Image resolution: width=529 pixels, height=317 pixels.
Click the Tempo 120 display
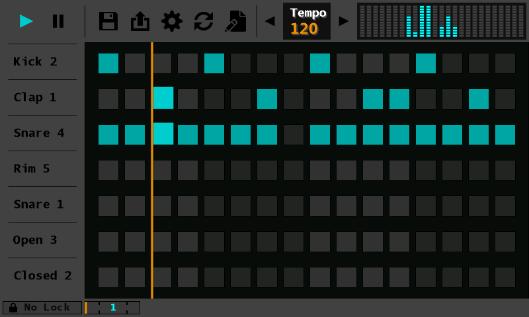307,21
